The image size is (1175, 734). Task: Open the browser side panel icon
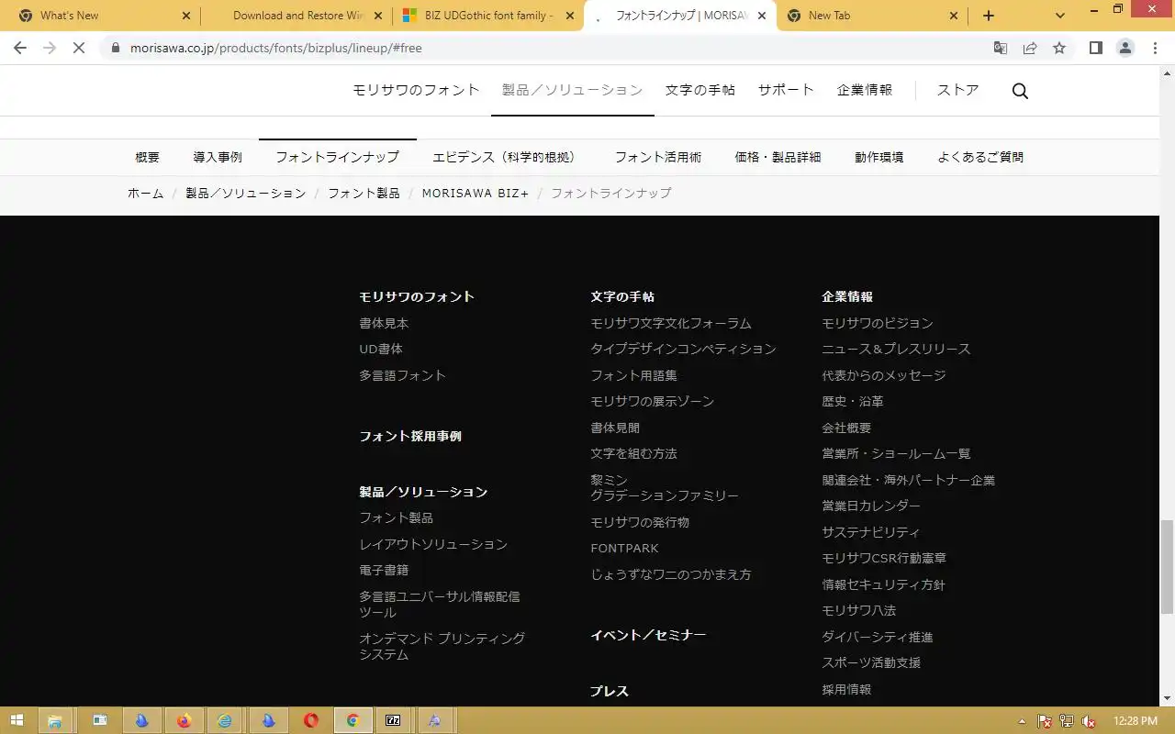pyautogui.click(x=1095, y=48)
